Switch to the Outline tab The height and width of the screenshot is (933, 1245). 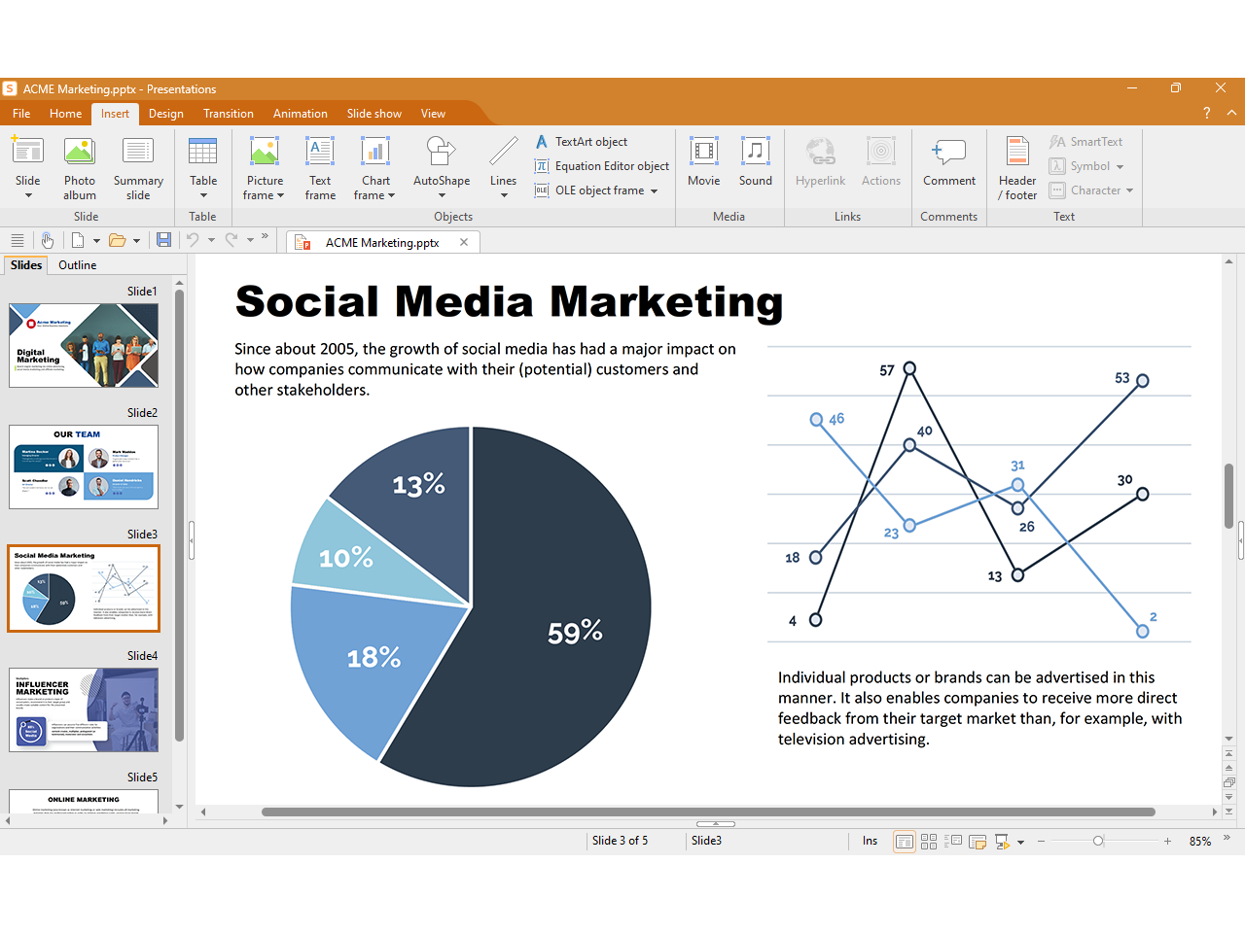click(x=77, y=265)
